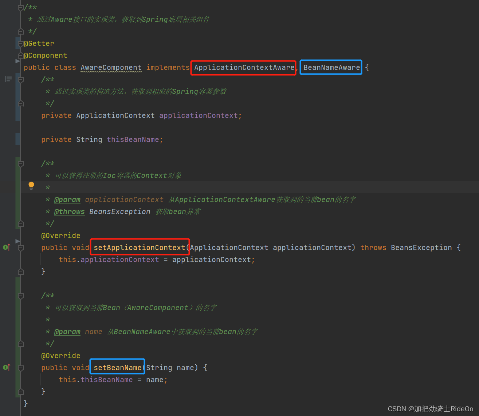Click the setBeanName method name

pos(118,368)
